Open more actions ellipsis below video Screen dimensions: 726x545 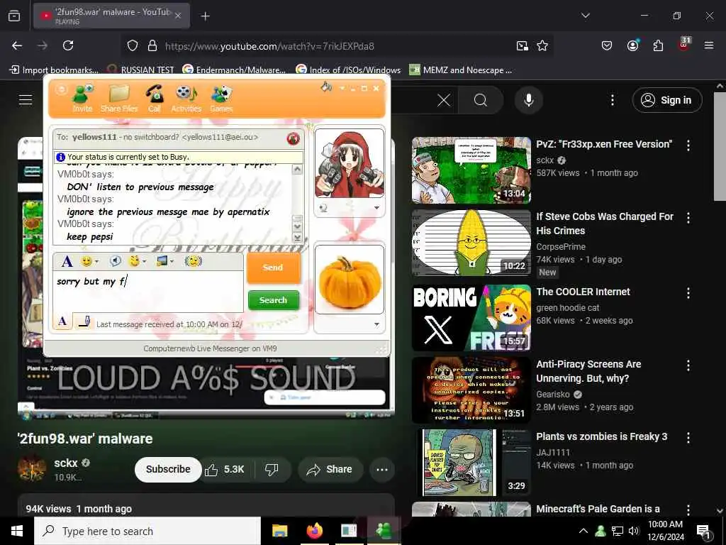tap(382, 470)
